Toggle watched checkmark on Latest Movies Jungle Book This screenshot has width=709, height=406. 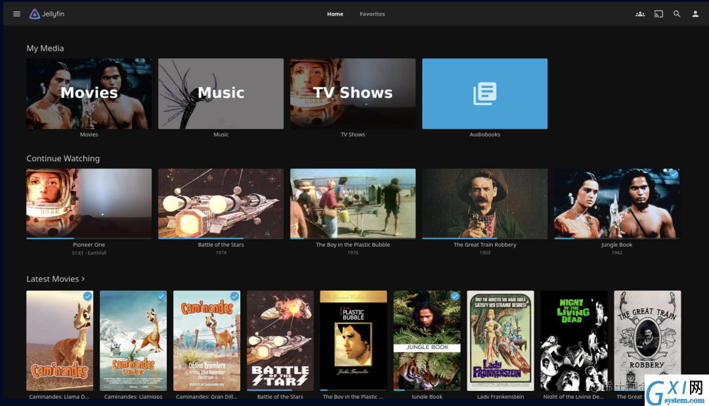pyautogui.click(x=454, y=296)
